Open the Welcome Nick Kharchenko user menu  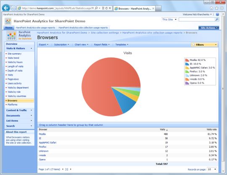pyautogui.click(x=197, y=14)
